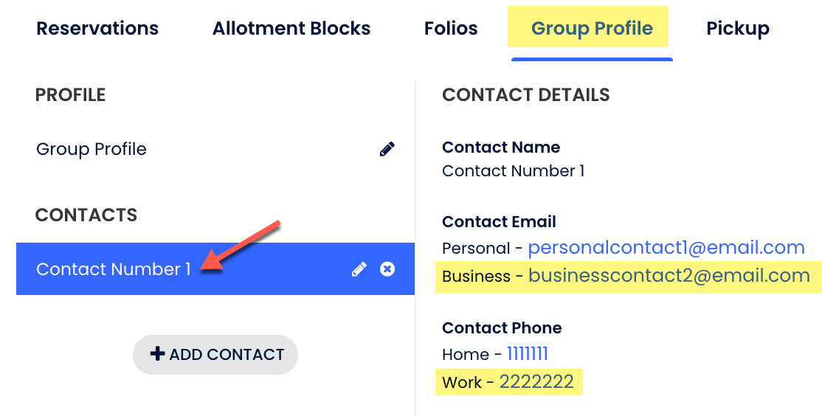
Task: Open the Pickup tab
Action: point(738,29)
